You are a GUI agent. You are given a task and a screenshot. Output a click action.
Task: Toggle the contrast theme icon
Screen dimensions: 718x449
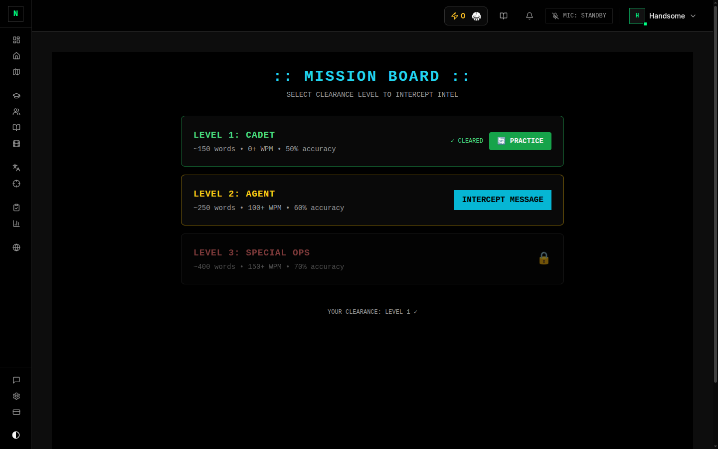point(16,435)
